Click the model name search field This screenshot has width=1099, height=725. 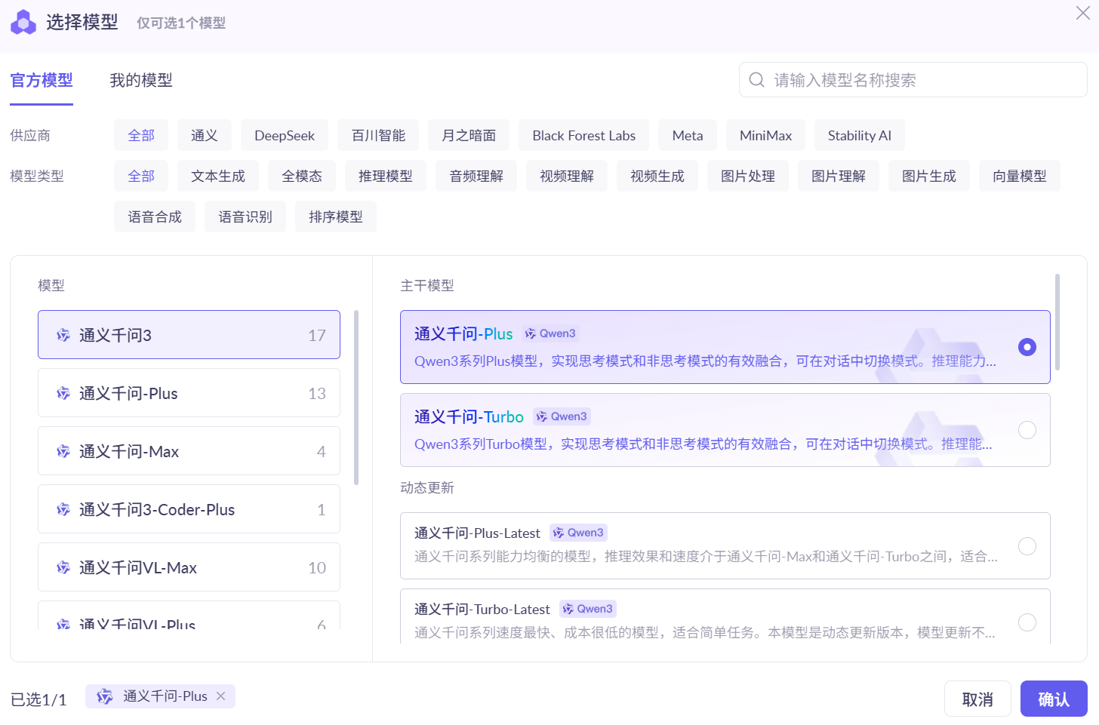pos(913,80)
